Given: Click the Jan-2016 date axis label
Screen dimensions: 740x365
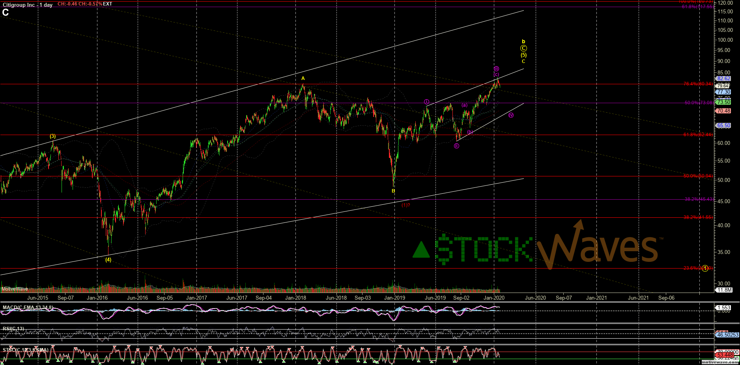Looking at the screenshot, I should [97, 298].
